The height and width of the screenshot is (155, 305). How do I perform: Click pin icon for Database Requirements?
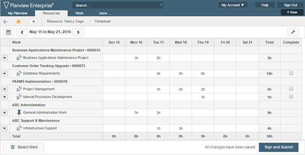pyautogui.click(x=19, y=74)
